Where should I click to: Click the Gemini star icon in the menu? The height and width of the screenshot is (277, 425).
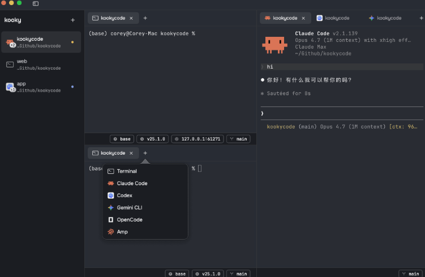point(110,207)
